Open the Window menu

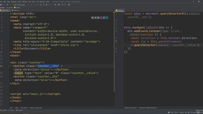pyautogui.click(x=43, y=2)
